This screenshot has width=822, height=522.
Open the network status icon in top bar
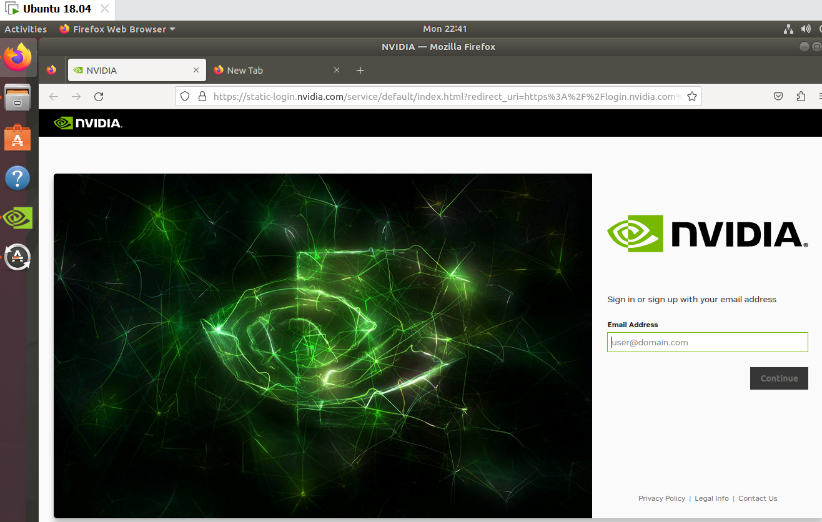point(788,29)
